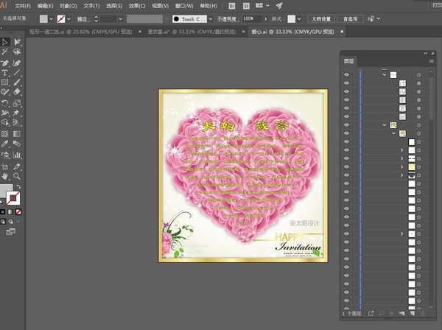The width and height of the screenshot is (442, 330).
Task: Toggle eye of second expanded top-level group
Action: pos(346,124)
